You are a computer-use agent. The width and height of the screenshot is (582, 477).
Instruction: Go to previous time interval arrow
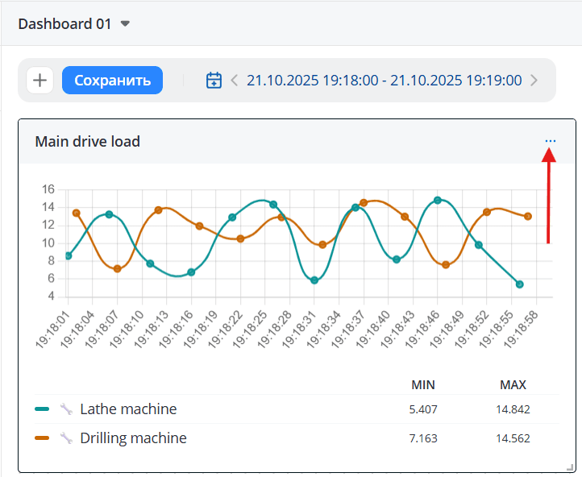(235, 81)
